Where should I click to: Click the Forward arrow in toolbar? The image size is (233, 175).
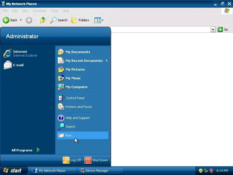tap(29, 20)
